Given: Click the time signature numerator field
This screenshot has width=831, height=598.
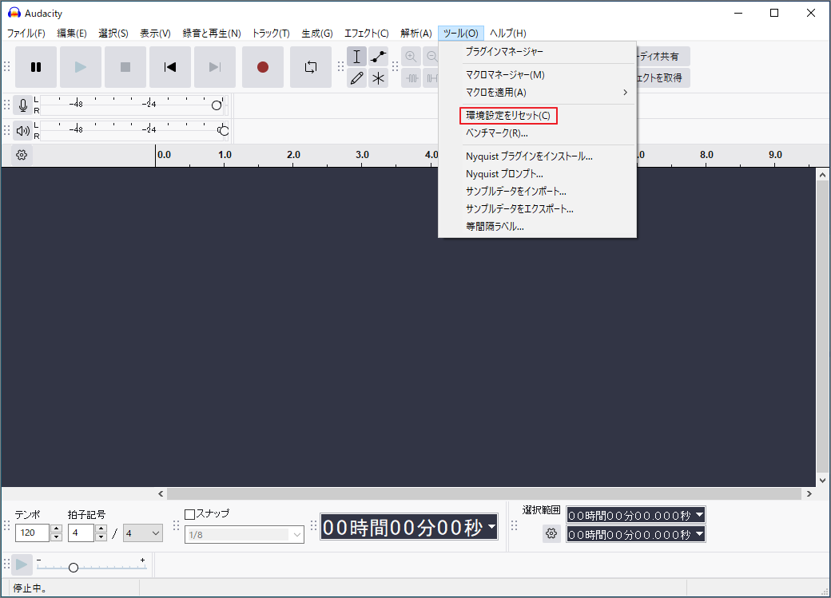Looking at the screenshot, I should [82, 533].
